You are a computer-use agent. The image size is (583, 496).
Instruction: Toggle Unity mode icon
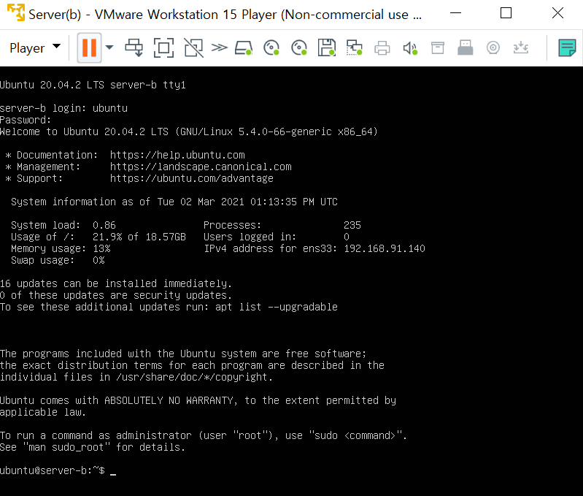point(193,47)
